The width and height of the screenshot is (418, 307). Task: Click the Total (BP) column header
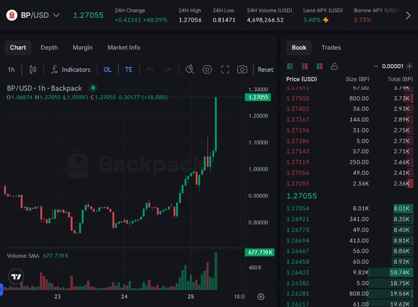pyautogui.click(x=400, y=79)
